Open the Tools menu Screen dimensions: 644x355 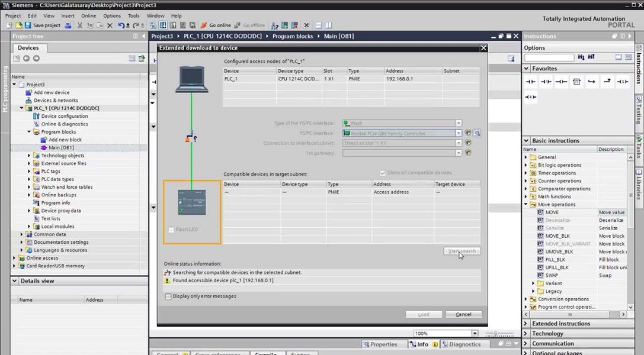coord(133,15)
